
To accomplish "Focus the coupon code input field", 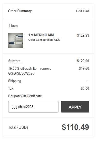I will (33, 107).
